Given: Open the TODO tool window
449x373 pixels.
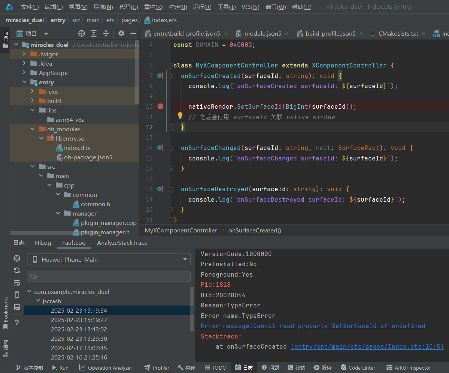Looking at the screenshot, I should click(x=216, y=368).
